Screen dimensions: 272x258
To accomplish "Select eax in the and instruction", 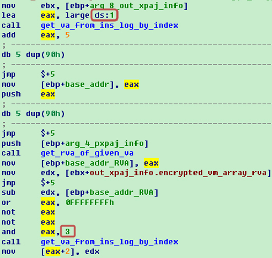I will [x=48, y=232].
